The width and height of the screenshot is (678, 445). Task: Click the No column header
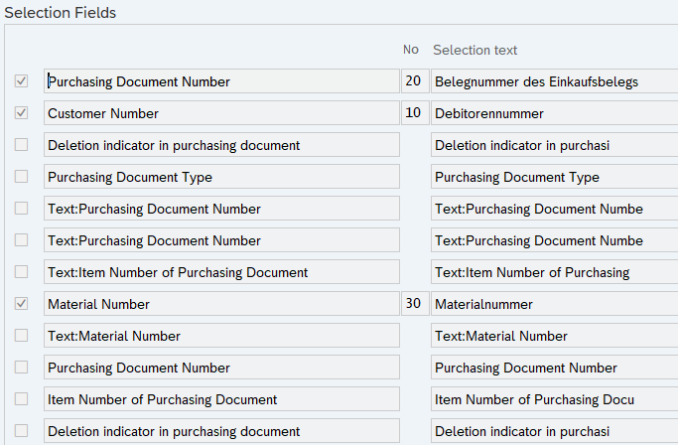click(410, 50)
